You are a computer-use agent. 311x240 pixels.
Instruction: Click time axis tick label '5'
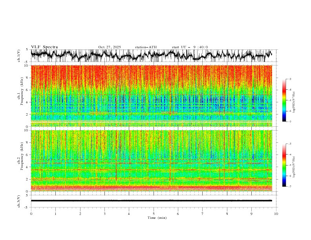click(x=154, y=214)
